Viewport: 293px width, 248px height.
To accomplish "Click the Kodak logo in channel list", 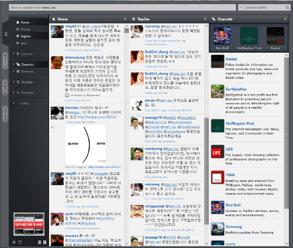I will click(x=218, y=61).
